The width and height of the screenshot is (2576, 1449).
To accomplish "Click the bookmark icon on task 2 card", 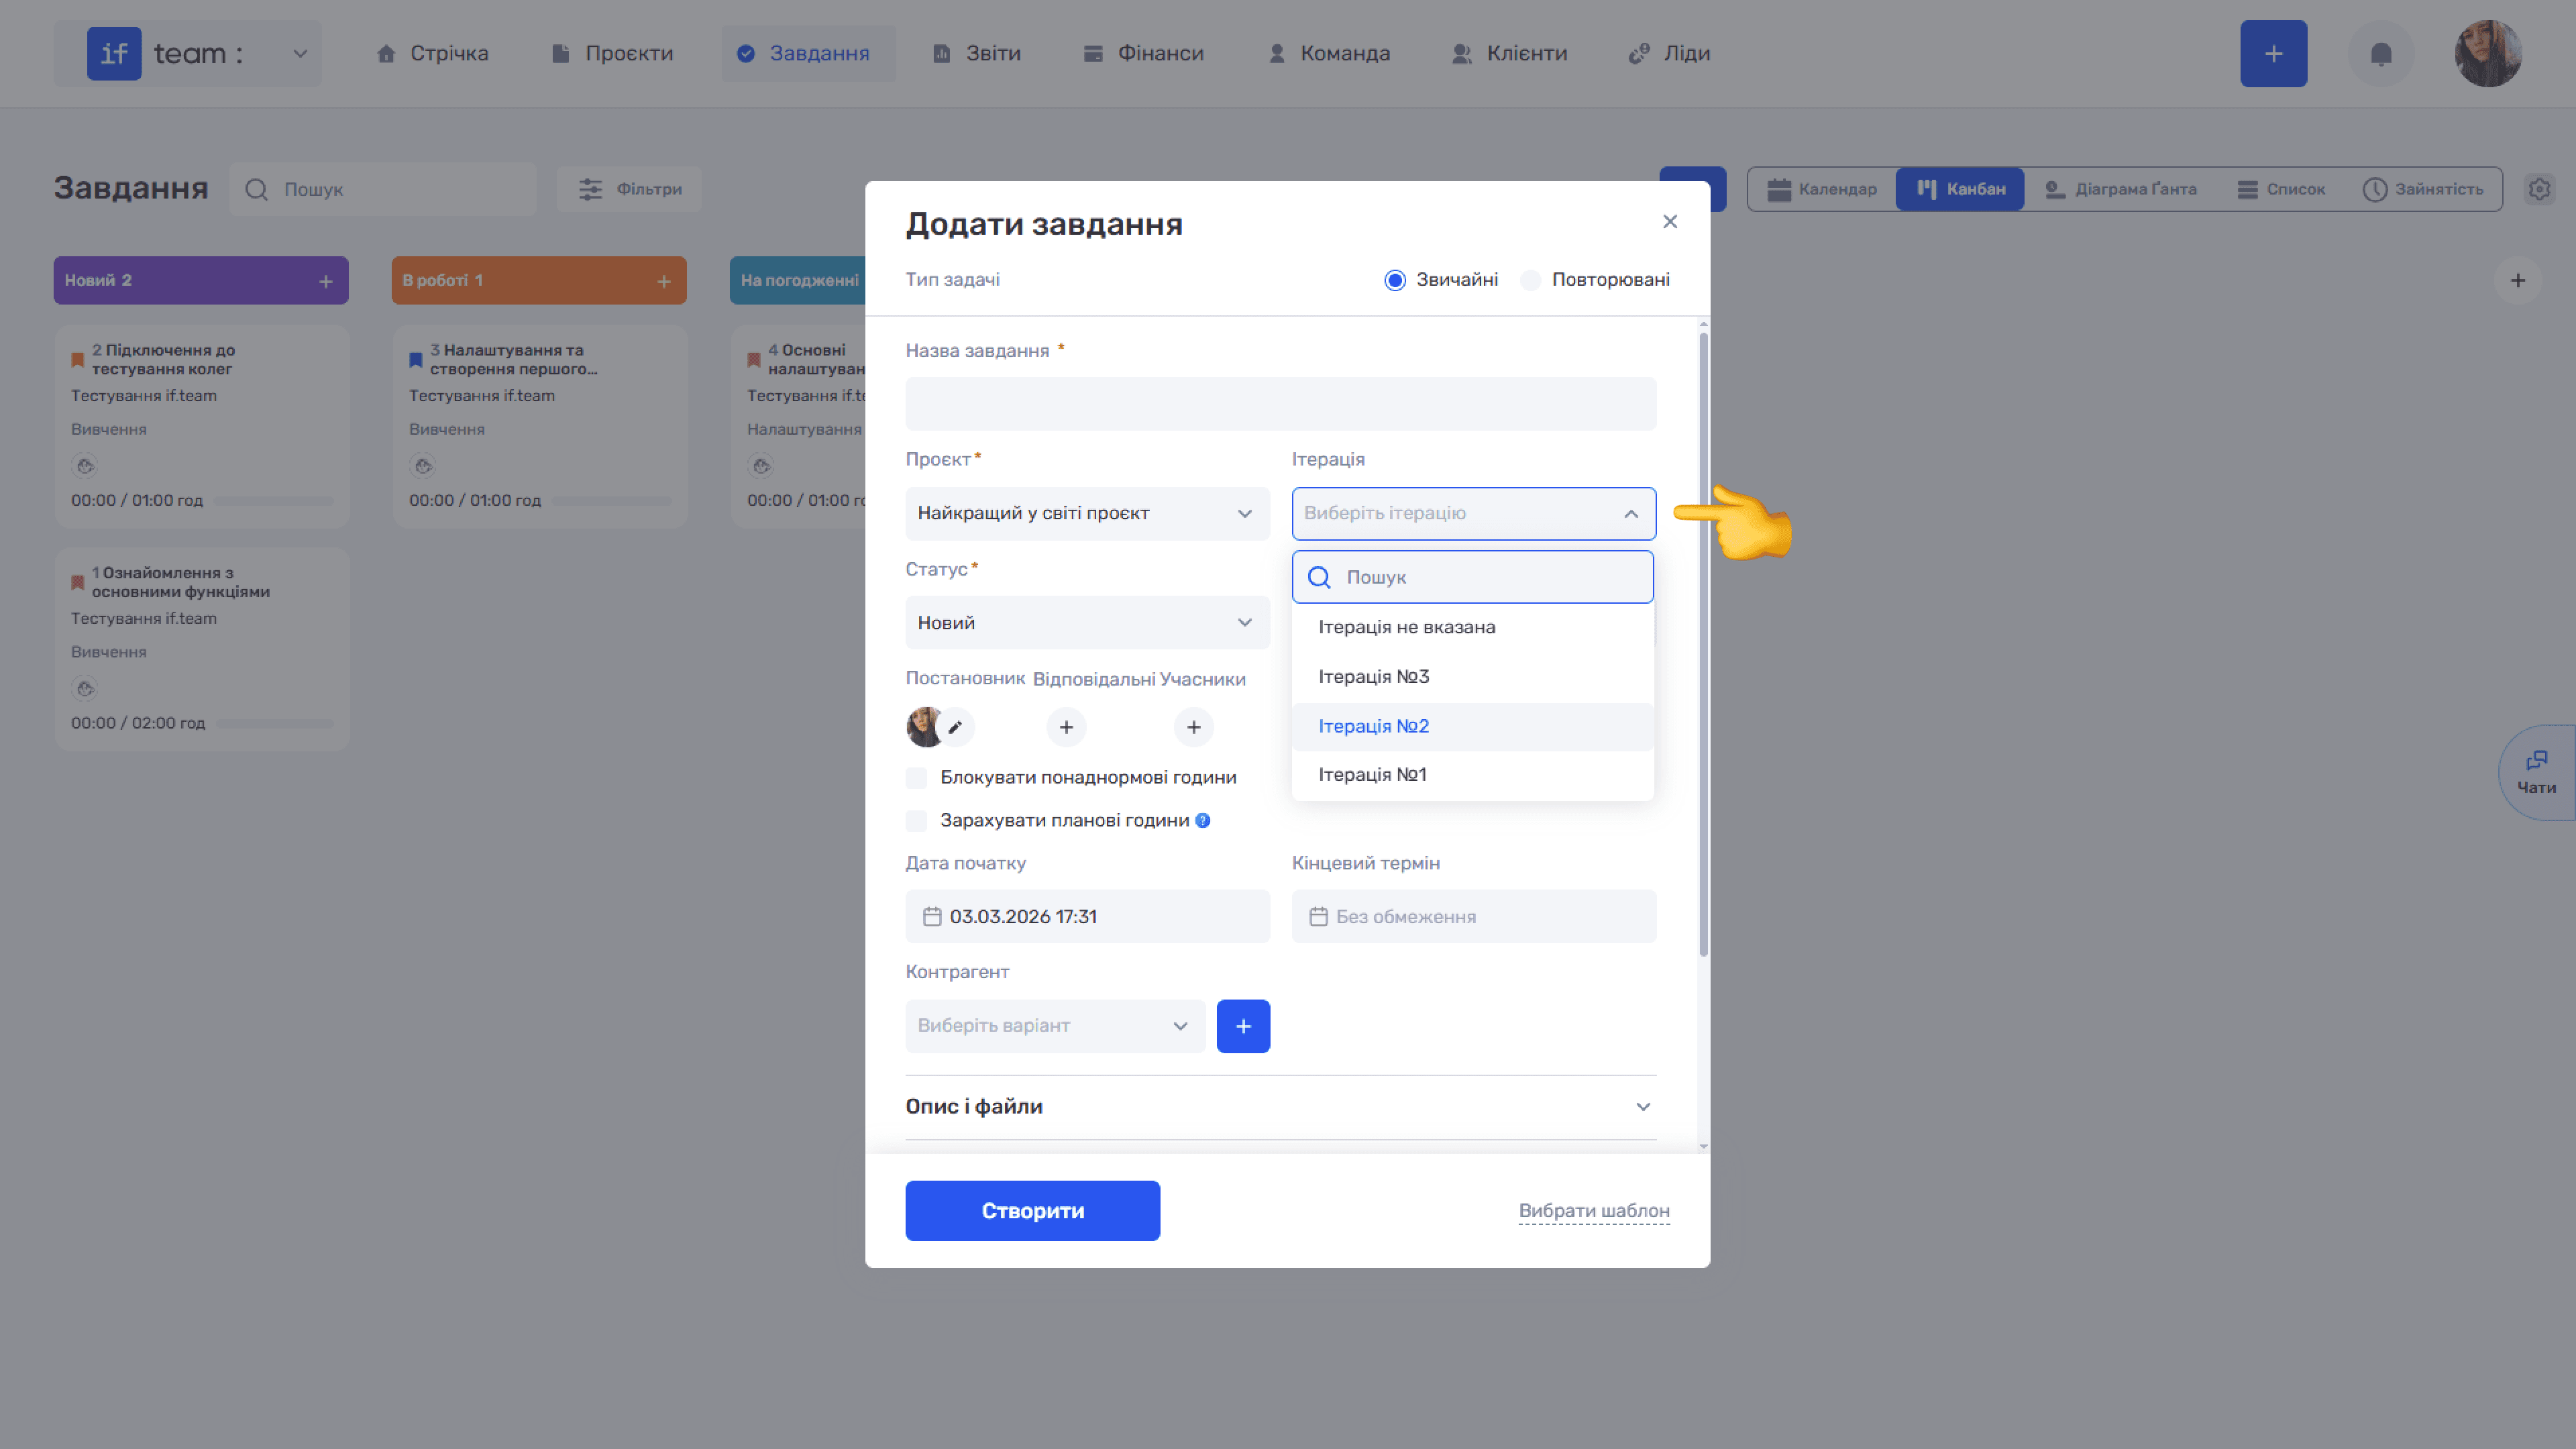I will click(77, 360).
